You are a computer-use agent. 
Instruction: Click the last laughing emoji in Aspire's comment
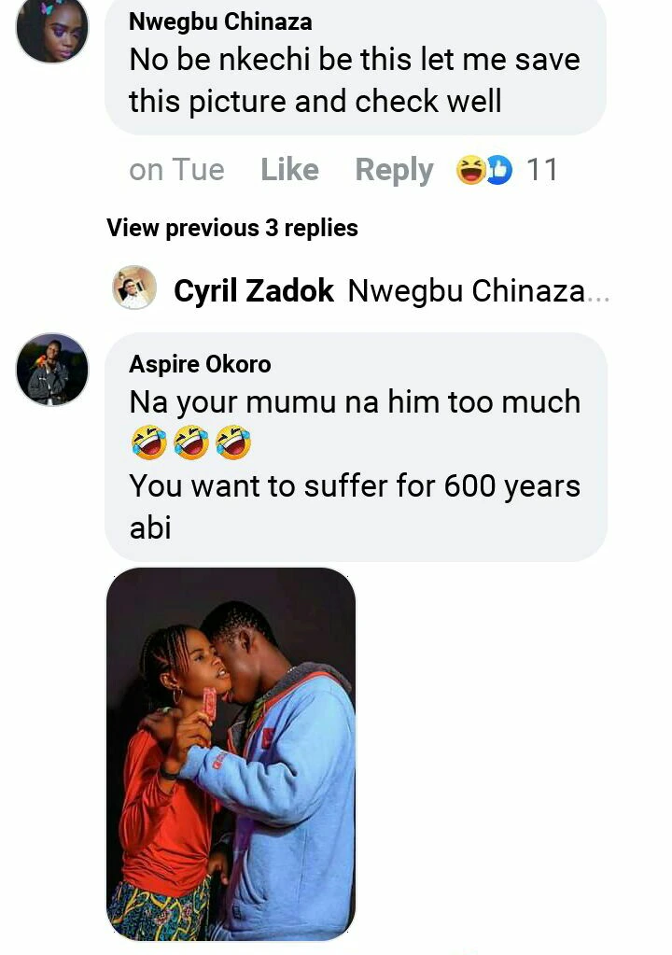coord(233,443)
